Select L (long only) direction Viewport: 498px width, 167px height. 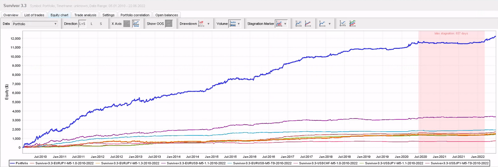click(x=91, y=24)
